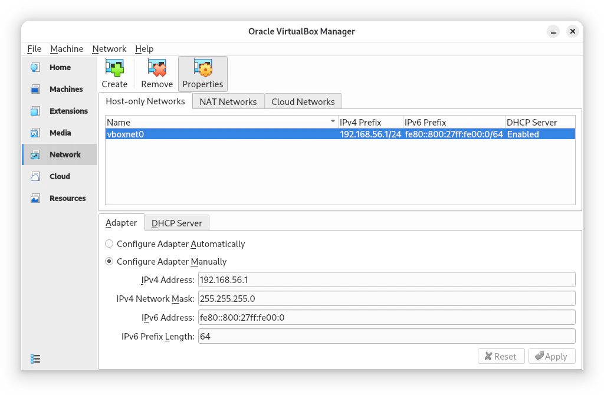Switch to the NAT Networks tab
Viewport: 604px width, 395px height.
pyautogui.click(x=228, y=101)
